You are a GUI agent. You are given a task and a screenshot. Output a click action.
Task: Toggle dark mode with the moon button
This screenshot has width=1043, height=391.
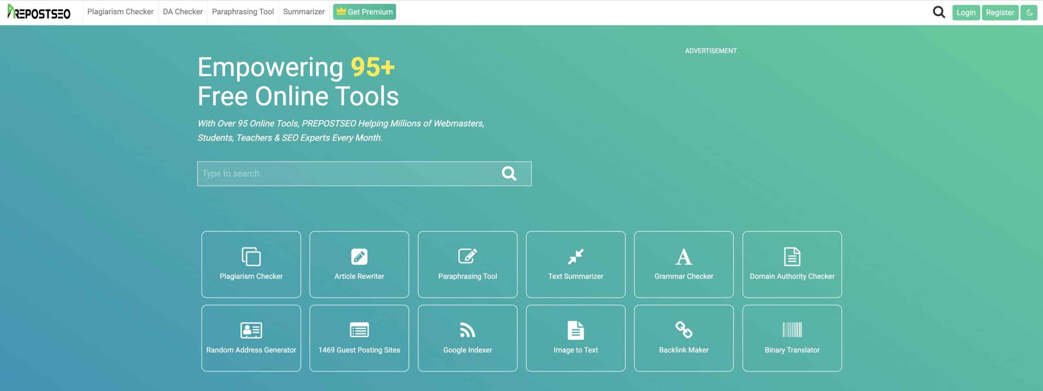click(1029, 12)
